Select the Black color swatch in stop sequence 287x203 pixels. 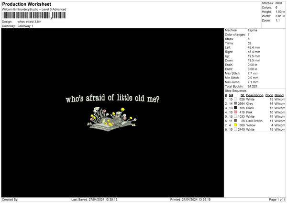pos(235,108)
